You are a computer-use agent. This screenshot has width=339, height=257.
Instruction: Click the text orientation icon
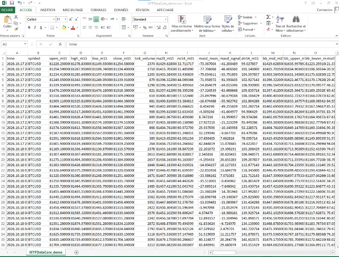(103, 19)
